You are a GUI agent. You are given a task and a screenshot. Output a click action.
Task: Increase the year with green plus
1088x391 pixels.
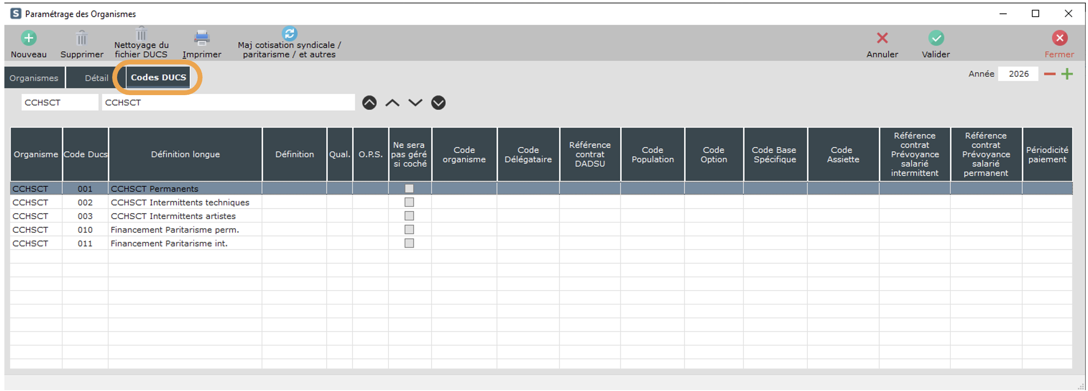[1067, 74]
